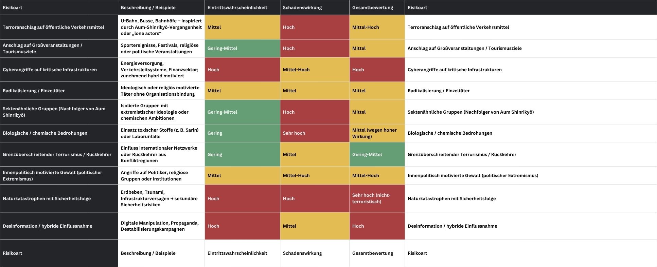Click "Gesamtbewertung" label in the white footer row
Image resolution: width=657 pixels, height=267 pixels.
point(372,253)
